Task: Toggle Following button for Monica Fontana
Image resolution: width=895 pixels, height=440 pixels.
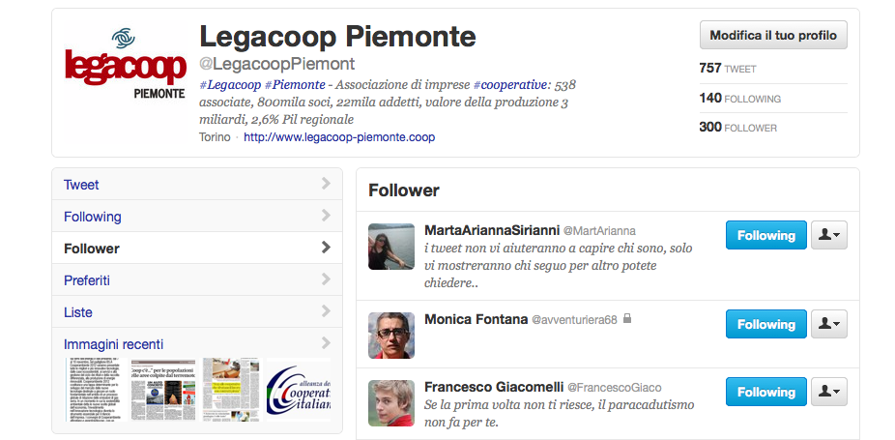Action: [766, 324]
